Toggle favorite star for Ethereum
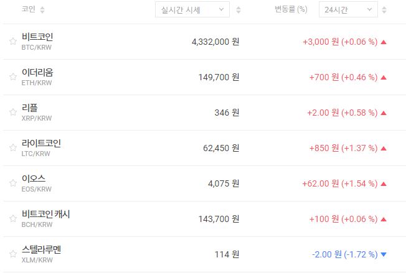Viewport: 406px width, 273px height. click(12, 77)
